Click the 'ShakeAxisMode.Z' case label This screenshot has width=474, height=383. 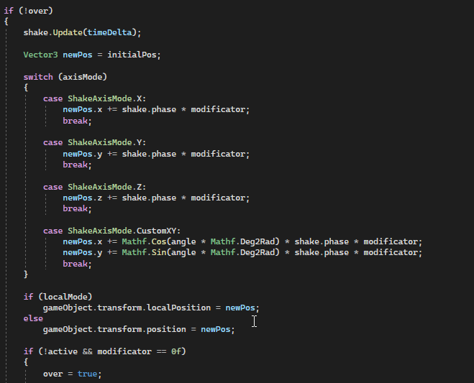tap(106, 187)
